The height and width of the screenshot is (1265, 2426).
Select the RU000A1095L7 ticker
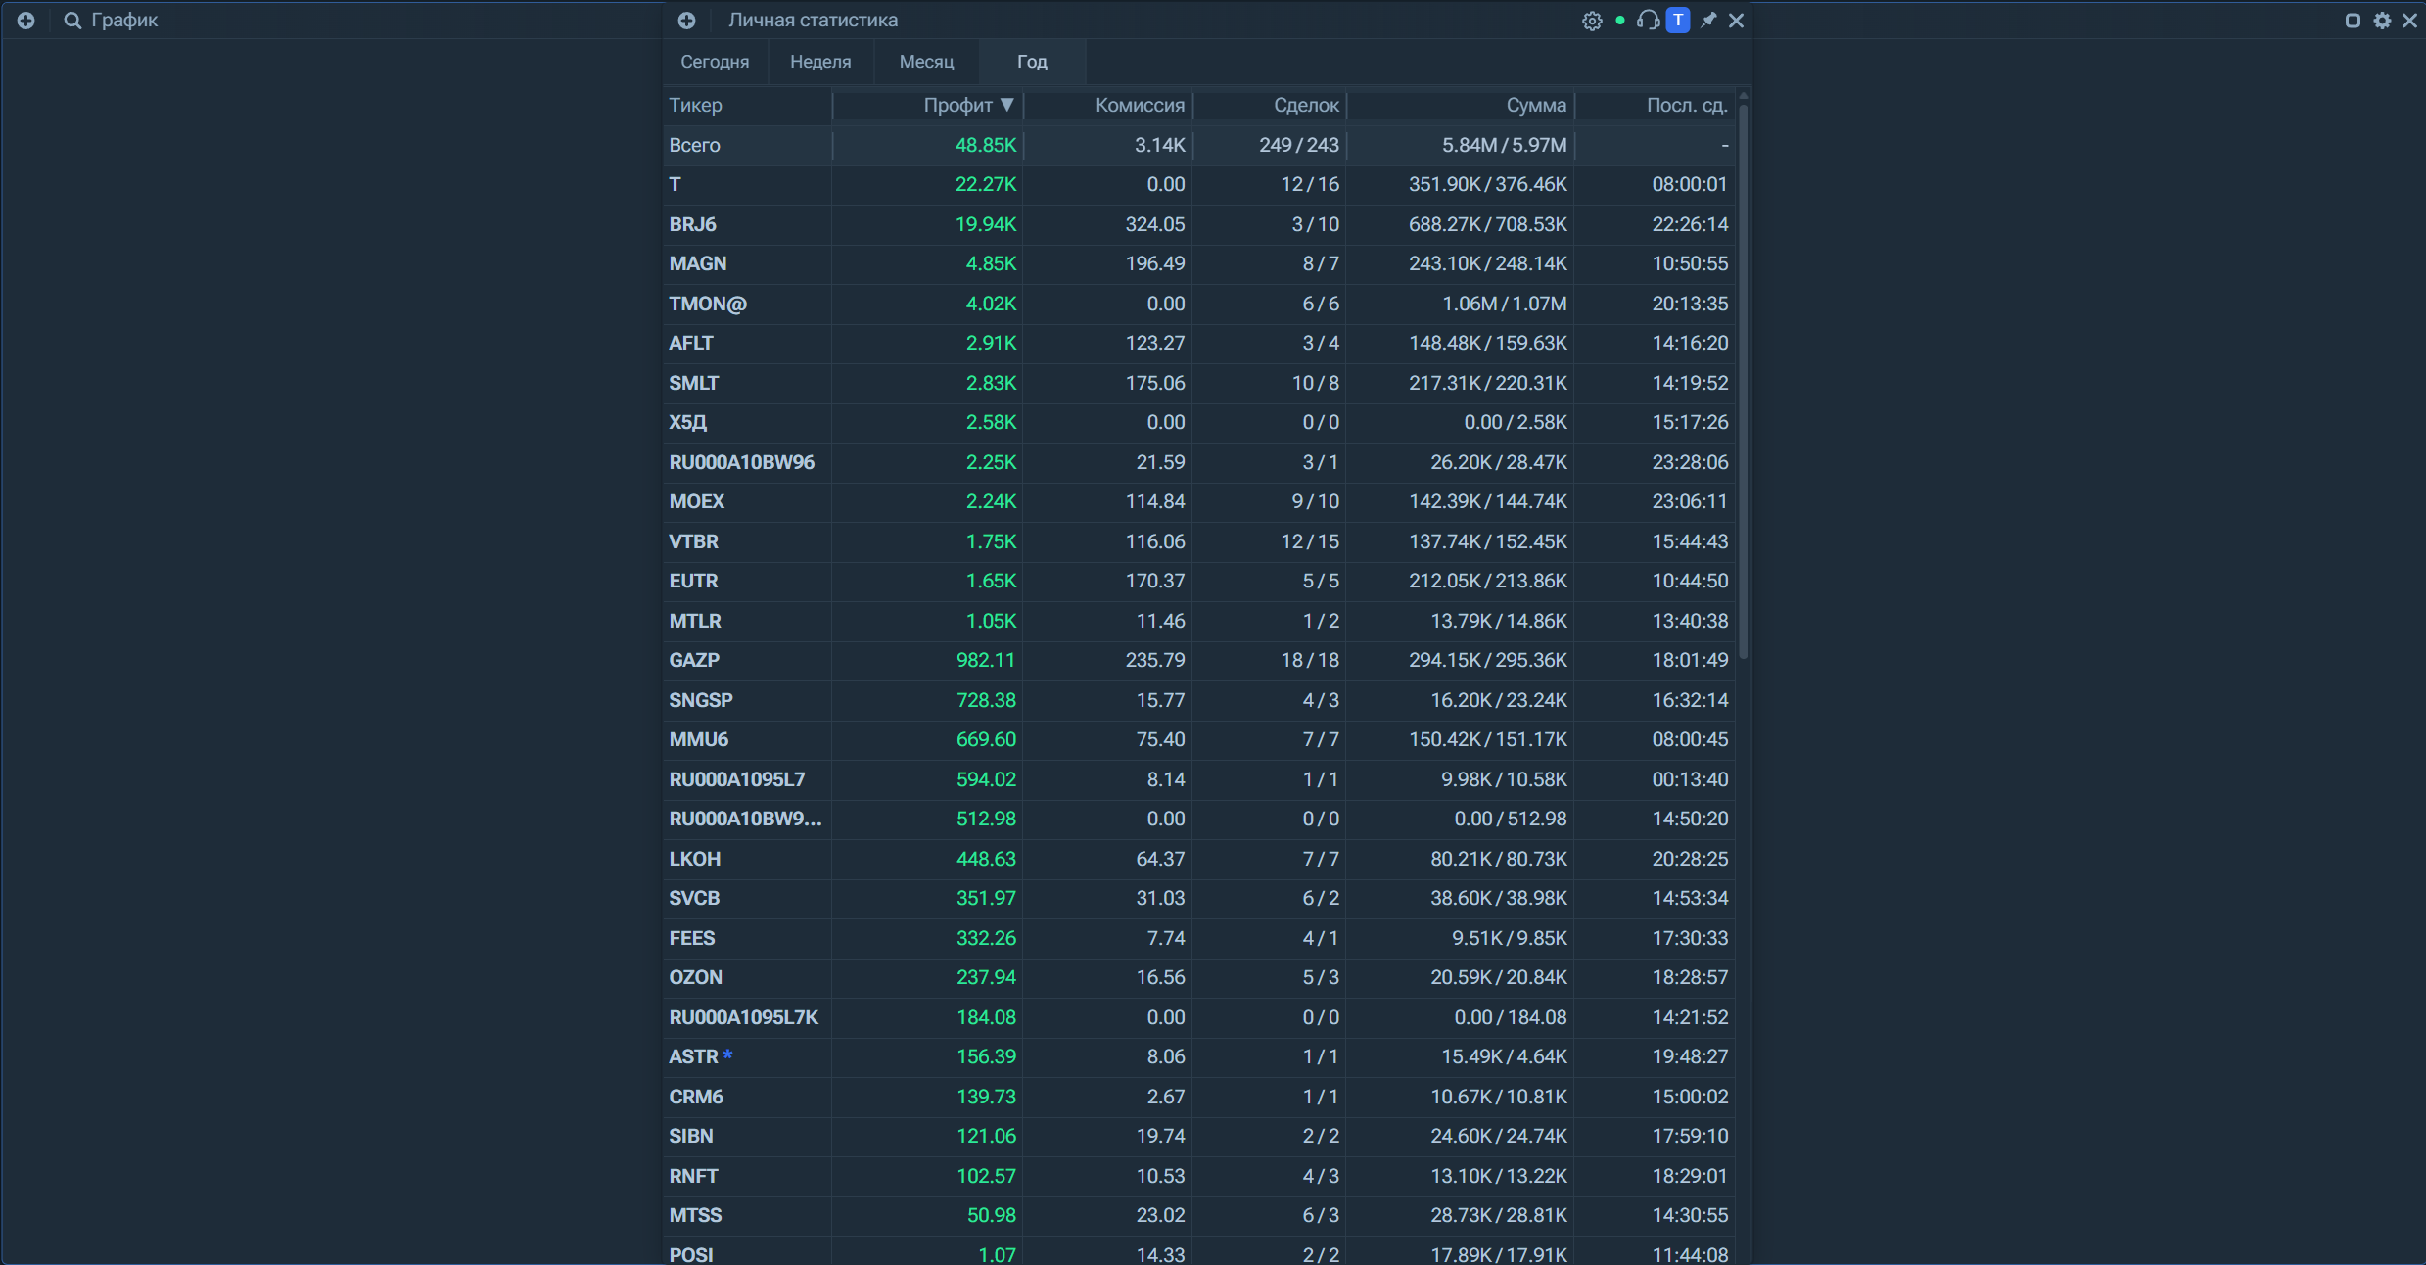pos(737,779)
